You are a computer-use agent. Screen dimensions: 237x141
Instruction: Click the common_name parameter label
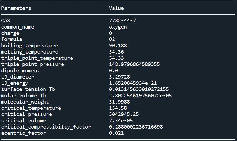pyautogui.click(x=17, y=27)
